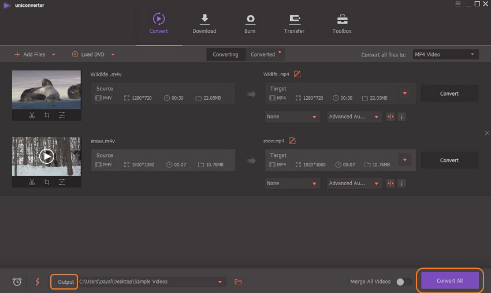491x293 pixels.
Task: Click Convert button for snow video
Action: [x=449, y=160]
